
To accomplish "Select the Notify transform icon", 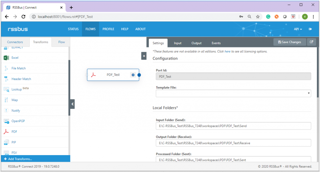I will tap(6, 111).
